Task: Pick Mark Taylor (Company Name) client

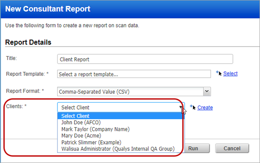Action: coord(121,129)
